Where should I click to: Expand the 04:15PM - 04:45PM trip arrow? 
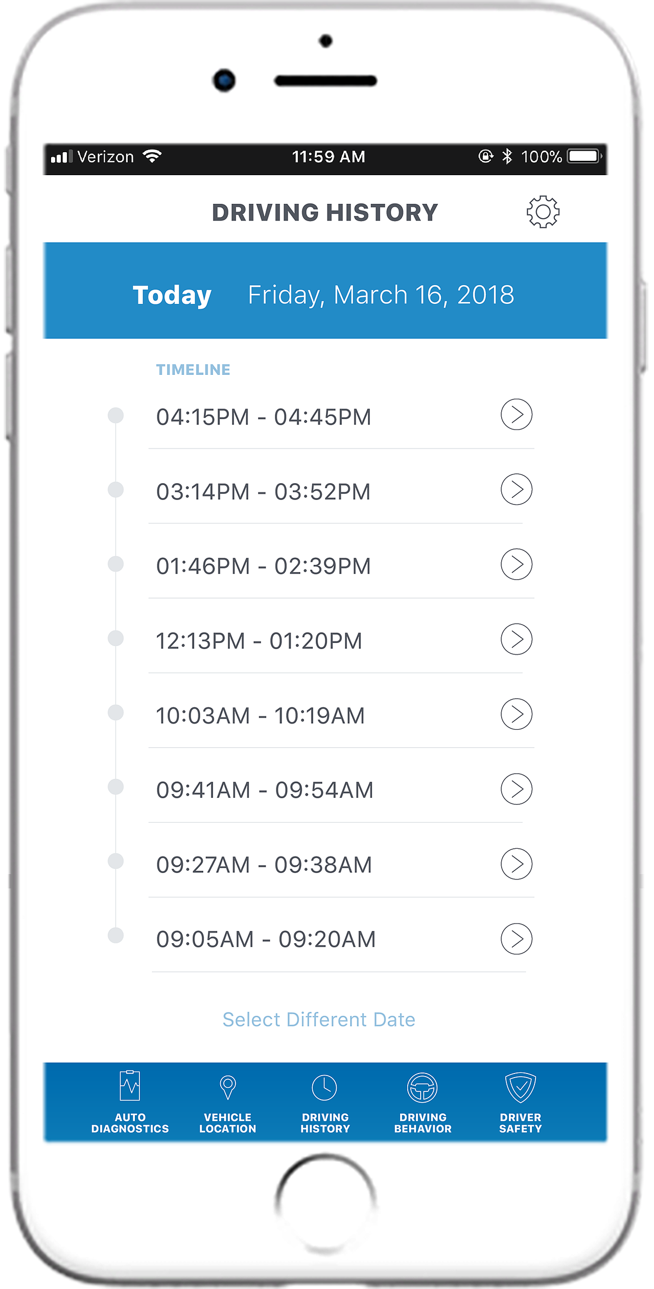coord(516,415)
